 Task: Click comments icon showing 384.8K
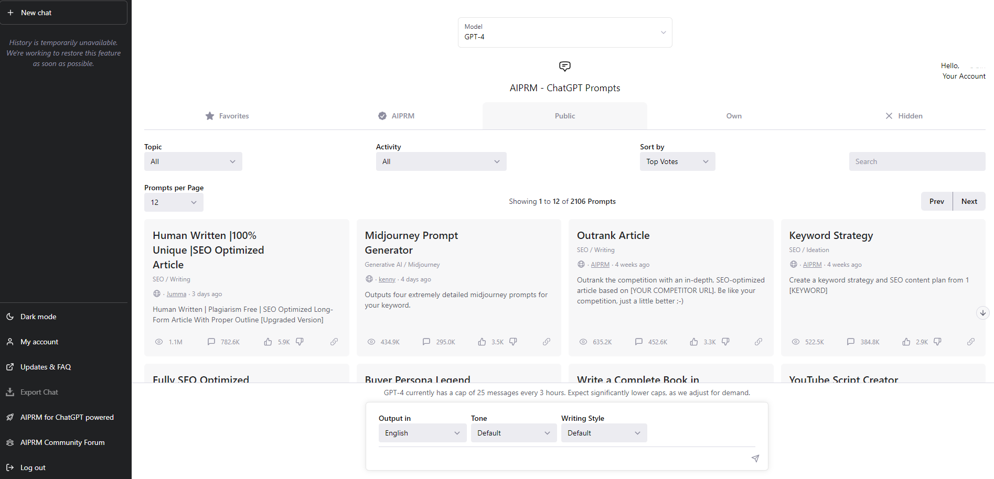tap(851, 342)
